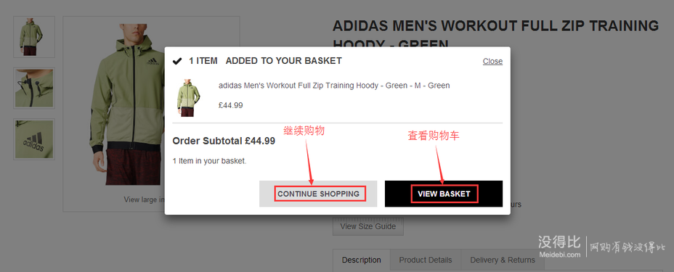Open the hoodie product name link in popup
674x272 pixels.
[x=334, y=86]
